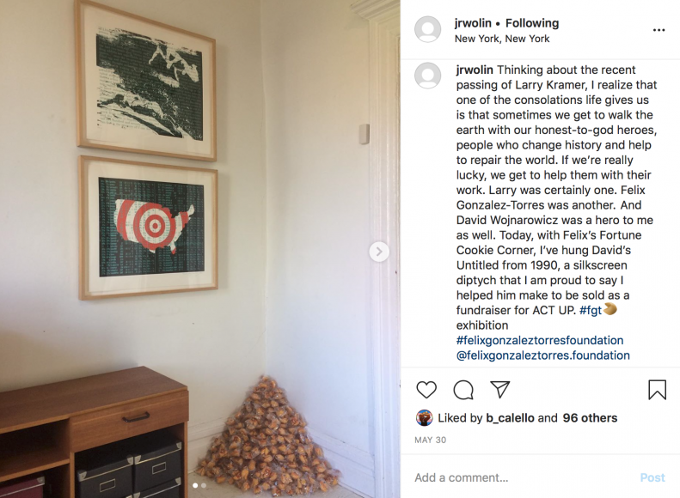Toggle Following status for jrwolin
Image resolution: width=680 pixels, height=498 pixels.
tap(532, 23)
